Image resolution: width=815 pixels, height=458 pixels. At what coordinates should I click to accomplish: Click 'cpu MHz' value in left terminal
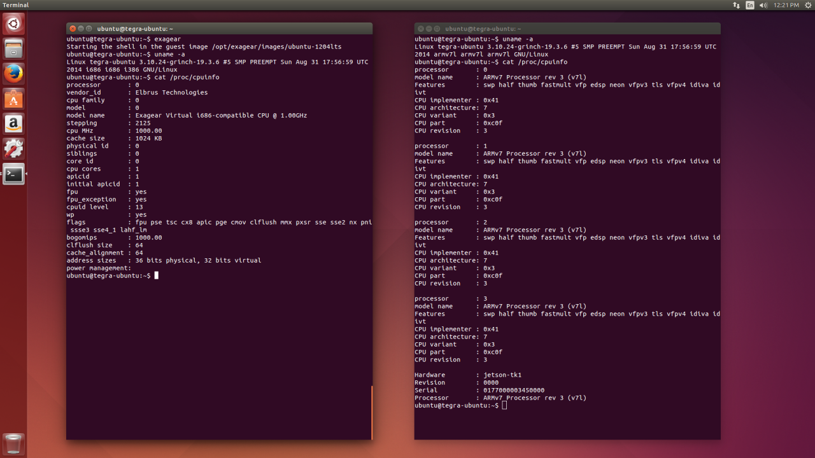click(x=149, y=130)
